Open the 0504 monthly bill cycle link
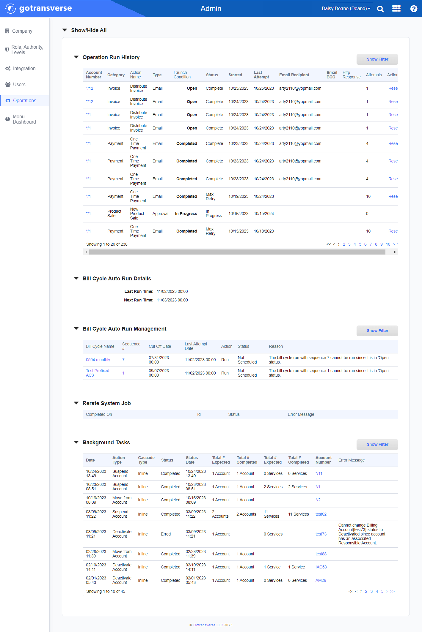The height and width of the screenshot is (632, 422). coord(98,360)
